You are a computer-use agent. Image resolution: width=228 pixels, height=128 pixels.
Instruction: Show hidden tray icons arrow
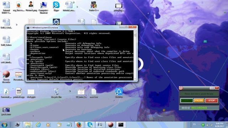(199, 125)
